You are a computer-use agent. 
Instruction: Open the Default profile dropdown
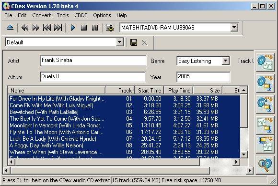(x=120, y=42)
